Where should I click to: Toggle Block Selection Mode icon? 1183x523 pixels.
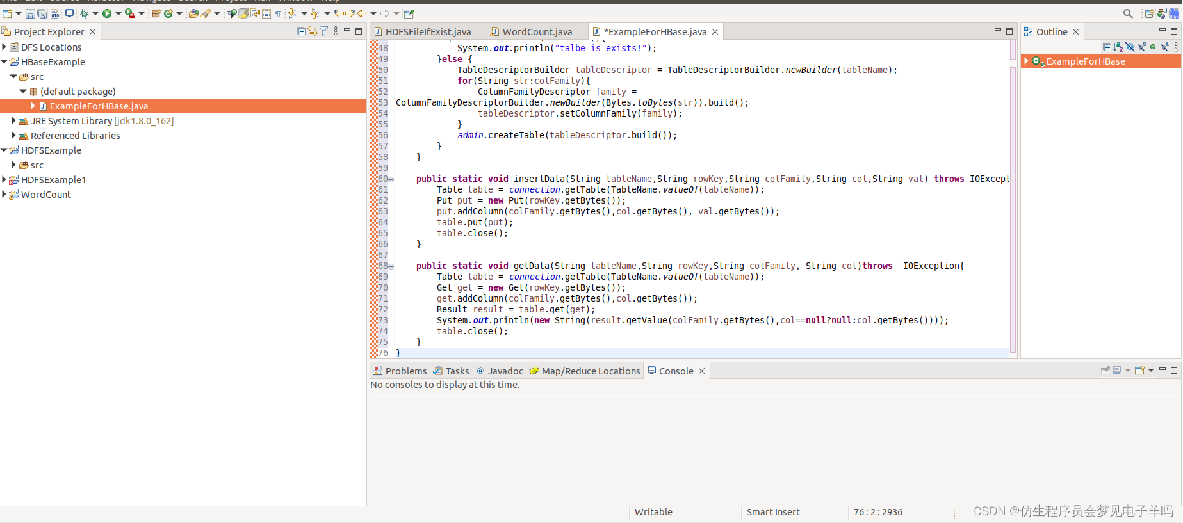click(266, 13)
